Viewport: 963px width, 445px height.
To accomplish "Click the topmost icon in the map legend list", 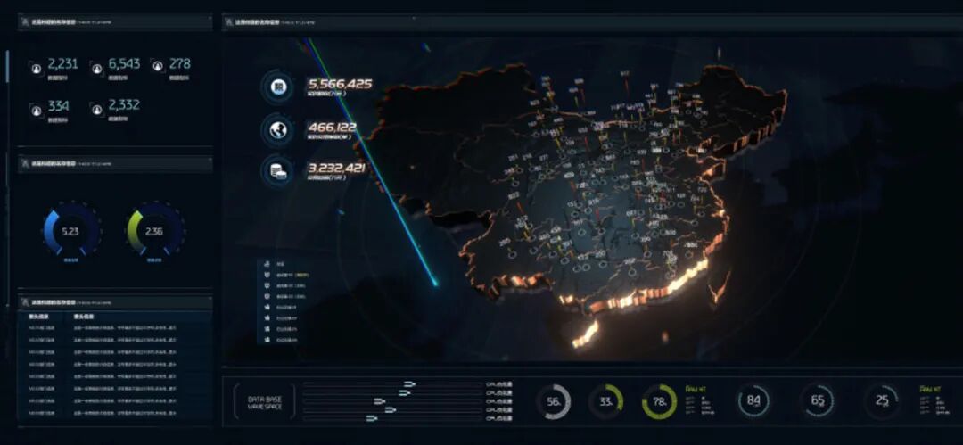I will pos(267,264).
